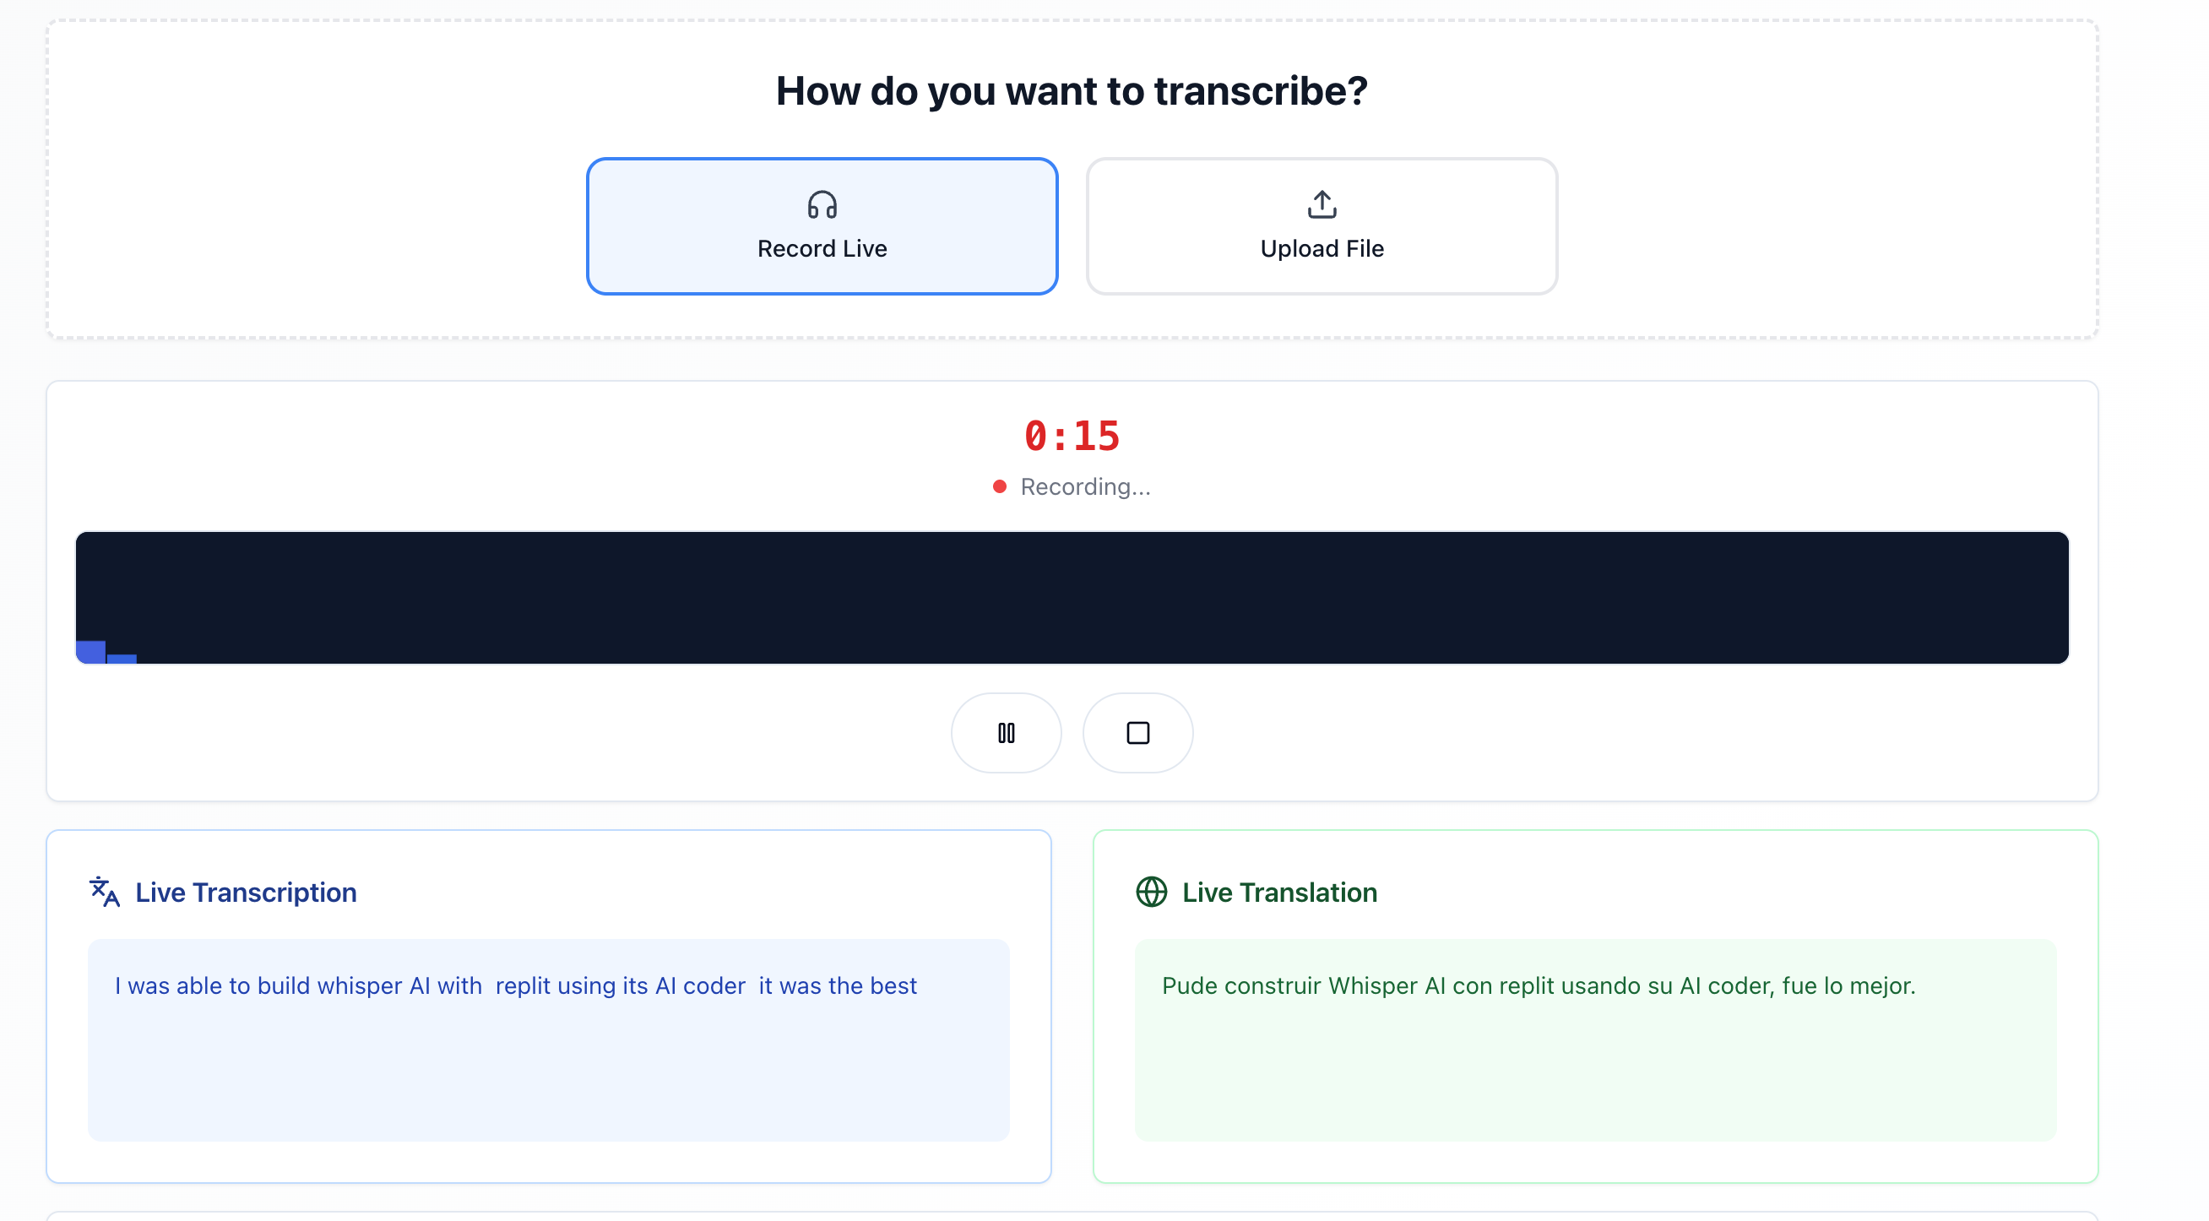The width and height of the screenshot is (2209, 1221).
Task: Select the Record Live label
Action: tap(822, 248)
